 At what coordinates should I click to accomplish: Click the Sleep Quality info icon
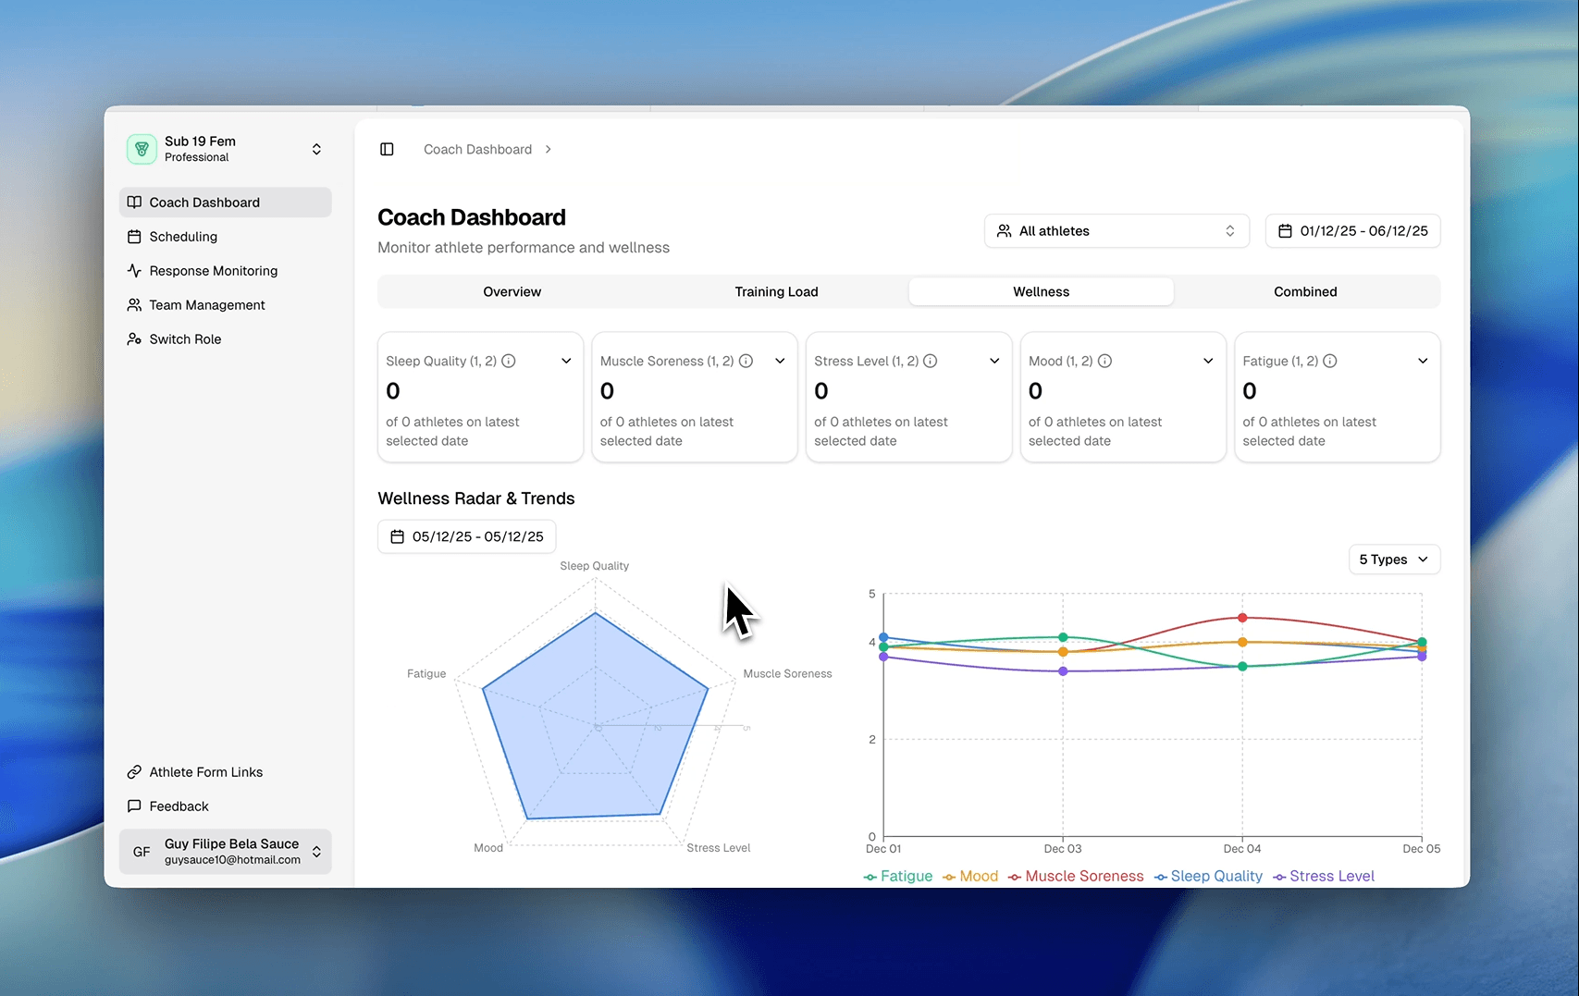coord(509,361)
